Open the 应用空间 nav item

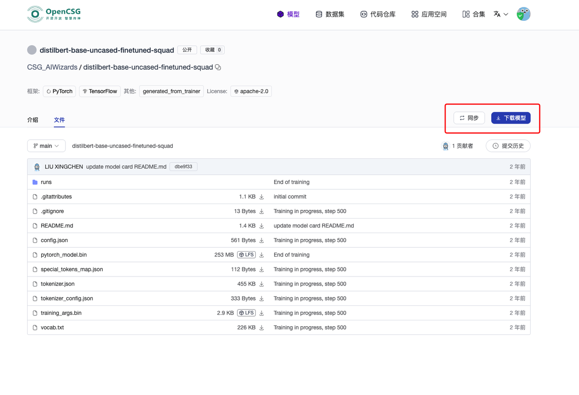pyautogui.click(x=429, y=14)
